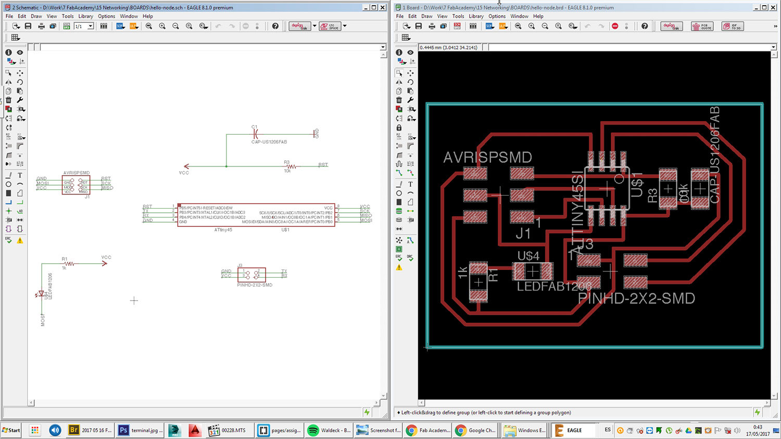Viewport: 781px width, 439px height.
Task: Select the Info tool in schematic palette
Action: [x=9, y=53]
